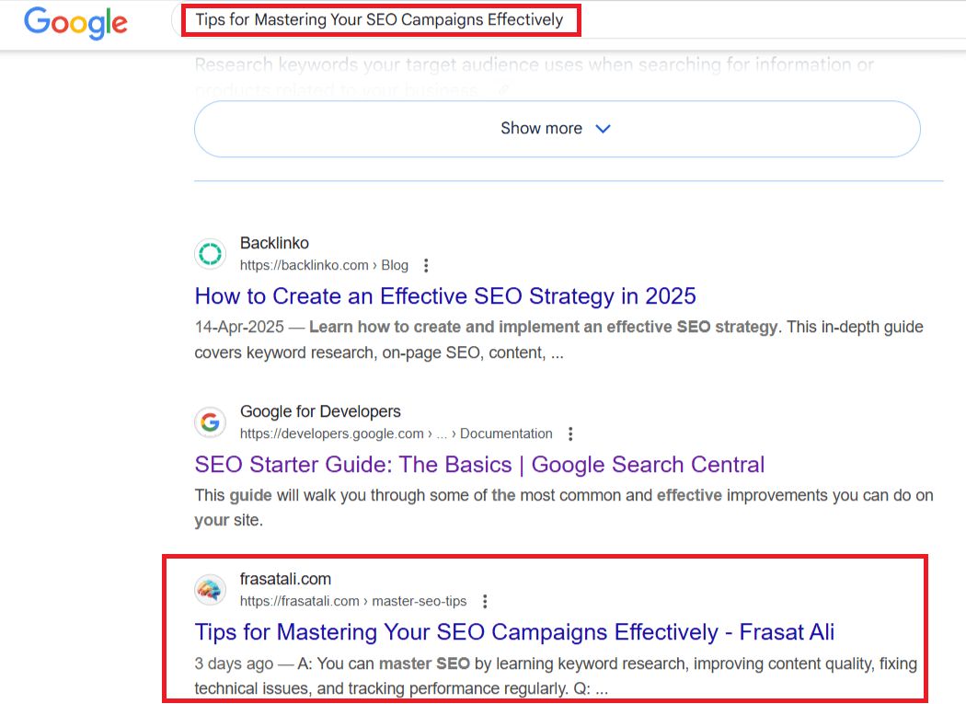
Task: Open the three-dot menu beside Backlinko result
Action: (426, 265)
